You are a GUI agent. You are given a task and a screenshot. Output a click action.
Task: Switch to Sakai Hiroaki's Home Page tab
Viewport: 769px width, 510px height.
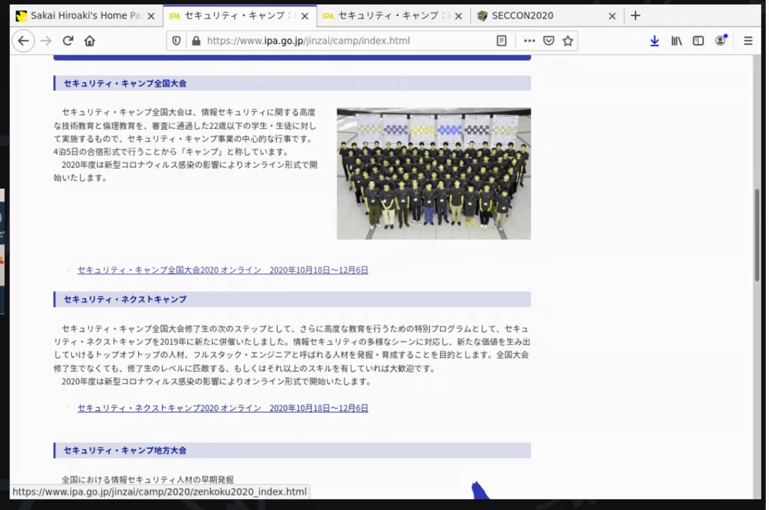83,16
